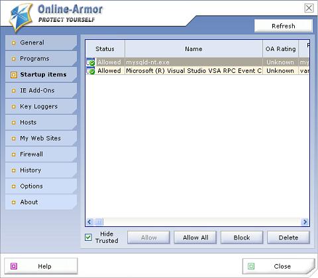Click the horizontal scrollbar right arrow
Image resolution: width=318 pixels, height=278 pixels.
(305, 222)
